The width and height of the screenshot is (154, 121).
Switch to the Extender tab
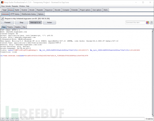(75, 10)
